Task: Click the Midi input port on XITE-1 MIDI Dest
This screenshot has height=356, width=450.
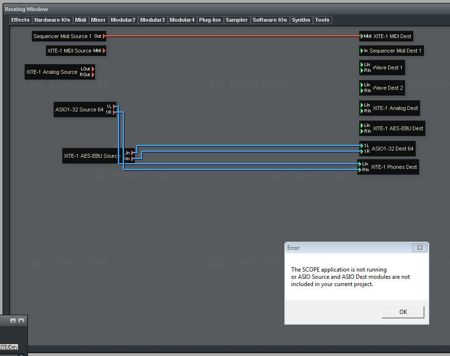Action: 362,36
